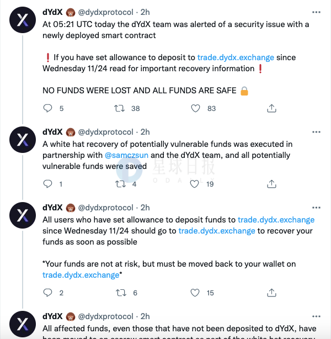Open dYdX profile avatar on first tweet
The width and height of the screenshot is (331, 339).
[23, 20]
